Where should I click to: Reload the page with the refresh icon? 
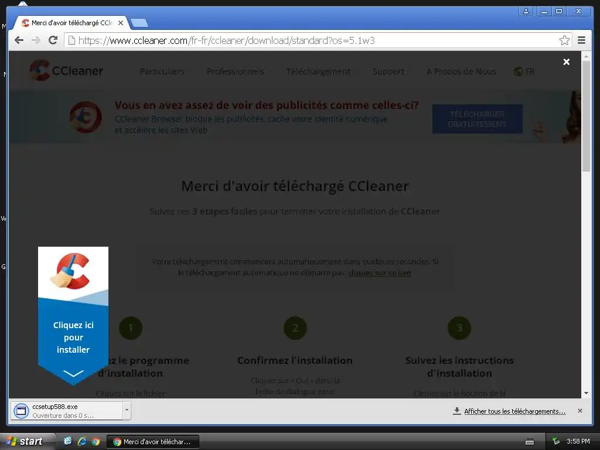[53, 40]
